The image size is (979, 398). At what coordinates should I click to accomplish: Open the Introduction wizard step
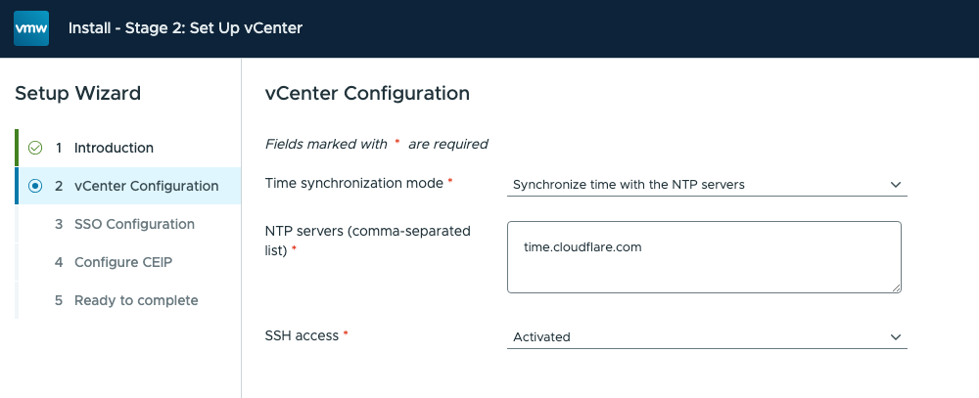pyautogui.click(x=127, y=148)
